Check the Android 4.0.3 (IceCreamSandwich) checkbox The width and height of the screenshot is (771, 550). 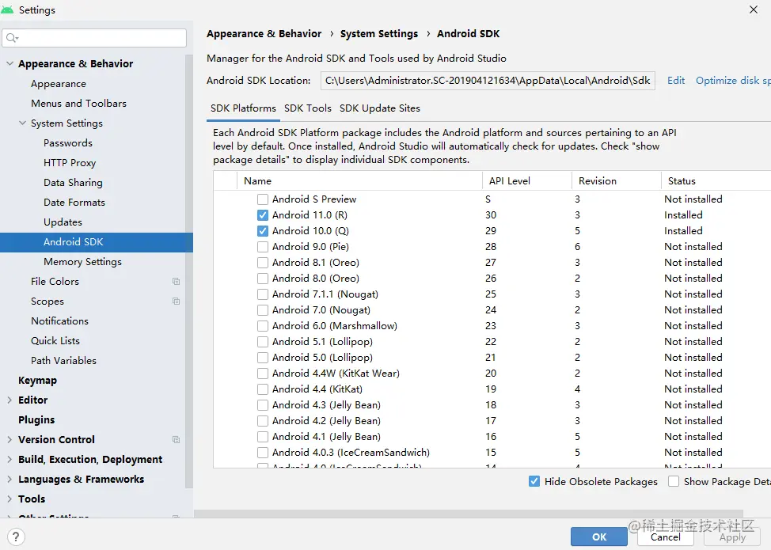[263, 452]
